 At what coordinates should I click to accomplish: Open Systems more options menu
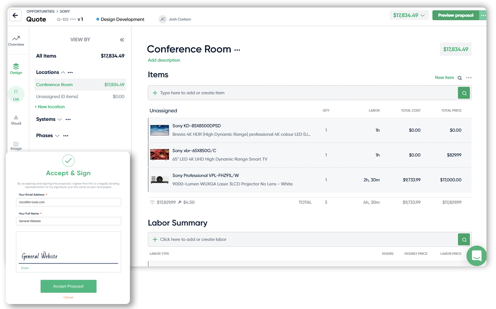tap(68, 119)
